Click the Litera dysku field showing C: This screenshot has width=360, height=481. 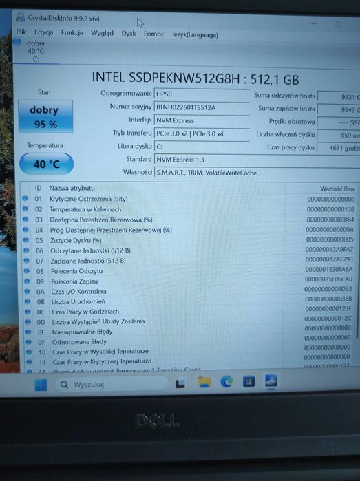point(201,147)
